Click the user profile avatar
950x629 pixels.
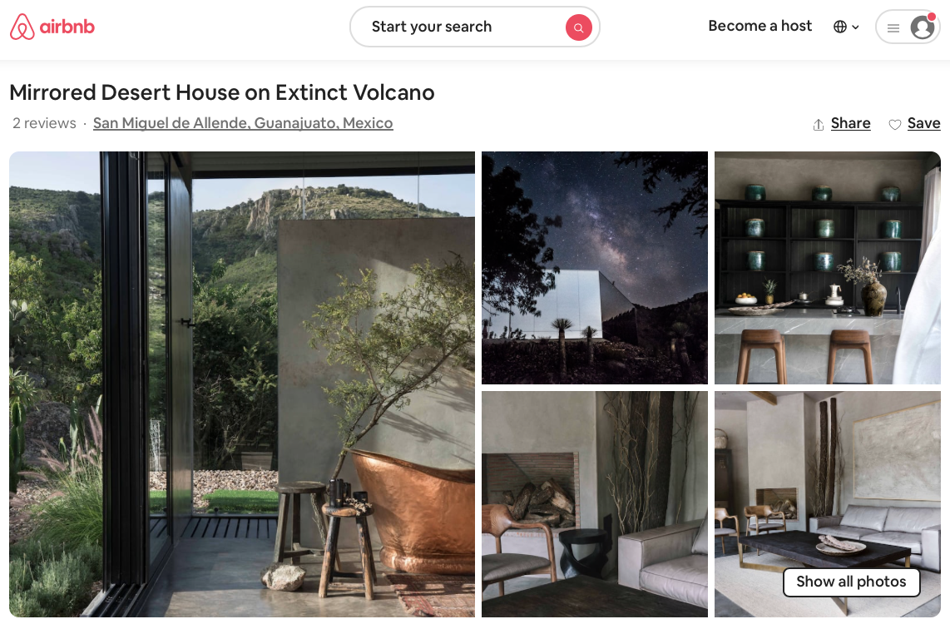[922, 27]
